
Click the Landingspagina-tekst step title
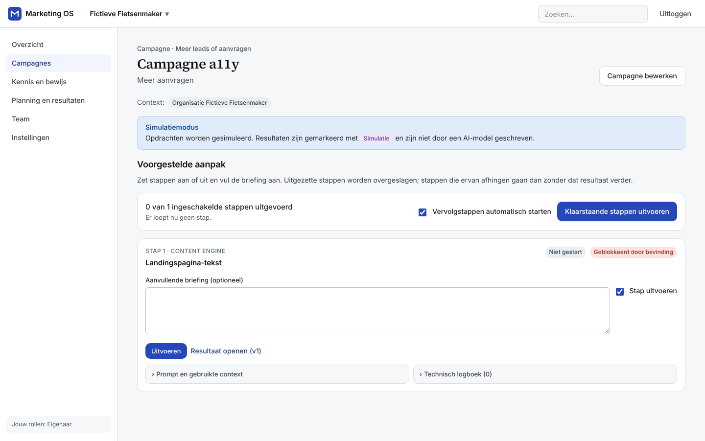(184, 263)
